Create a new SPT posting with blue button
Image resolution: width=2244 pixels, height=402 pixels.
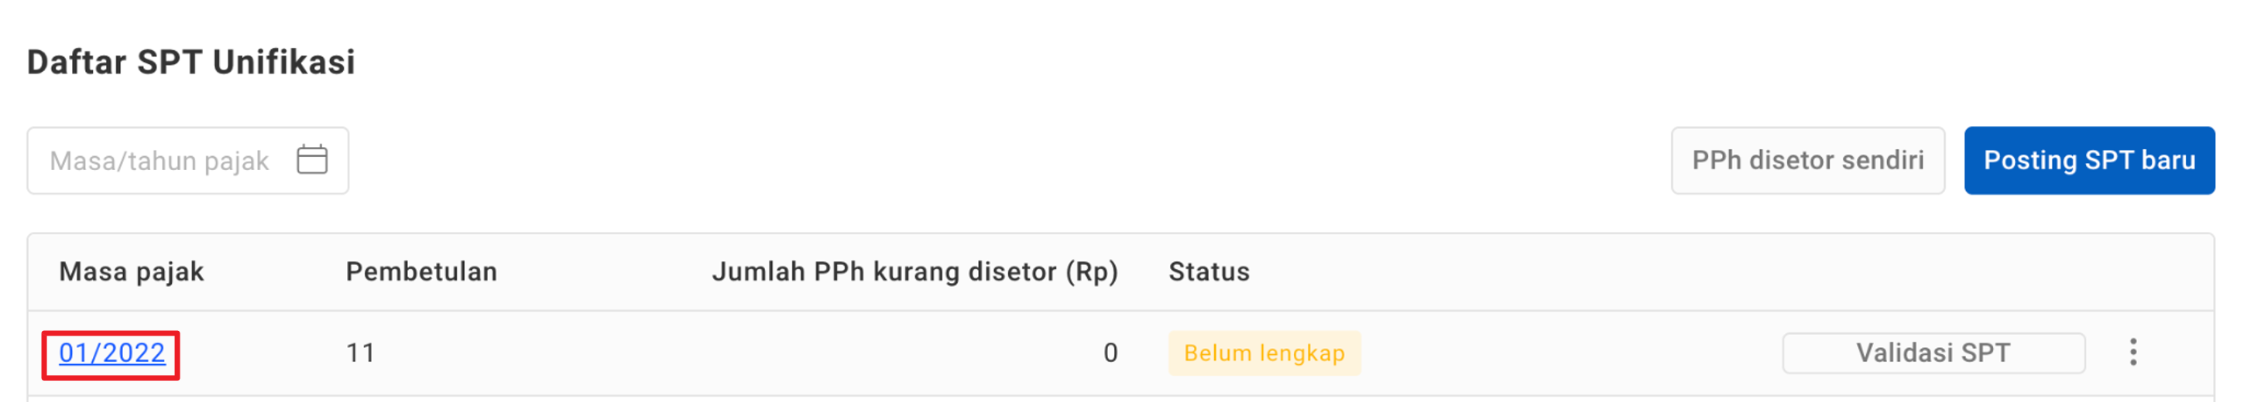pos(2089,161)
